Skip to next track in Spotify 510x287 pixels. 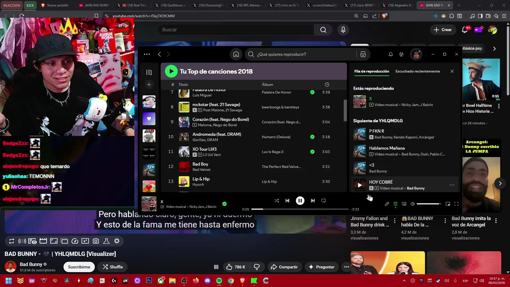pyautogui.click(x=313, y=201)
